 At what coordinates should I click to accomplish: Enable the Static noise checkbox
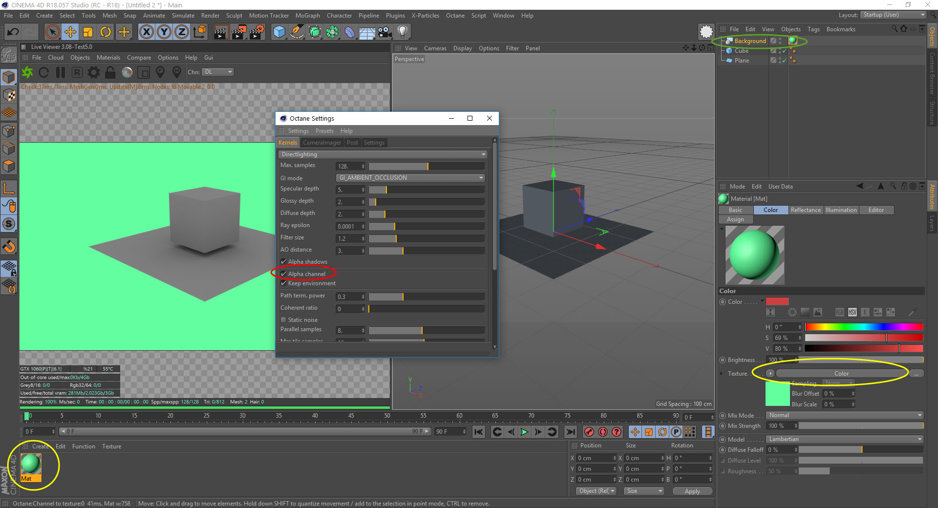click(x=283, y=320)
